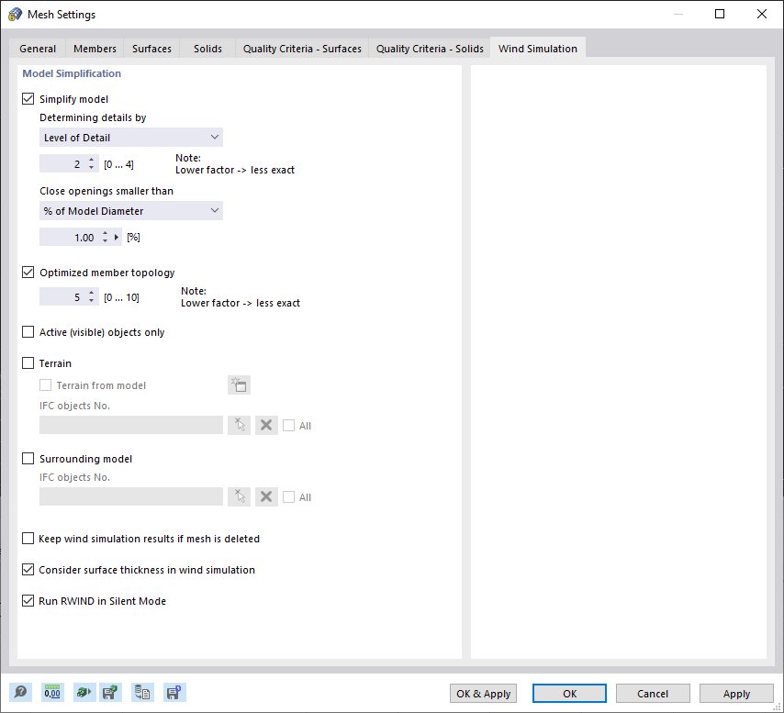Open the % of Model Diameter dropdown

(131, 211)
